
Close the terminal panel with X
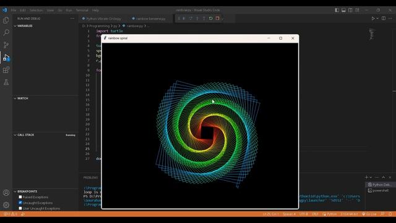coord(390,177)
